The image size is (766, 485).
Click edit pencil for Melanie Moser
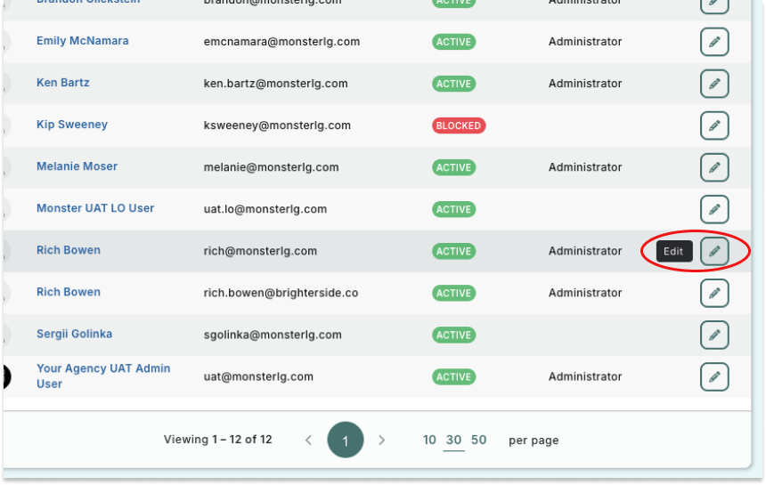click(714, 167)
